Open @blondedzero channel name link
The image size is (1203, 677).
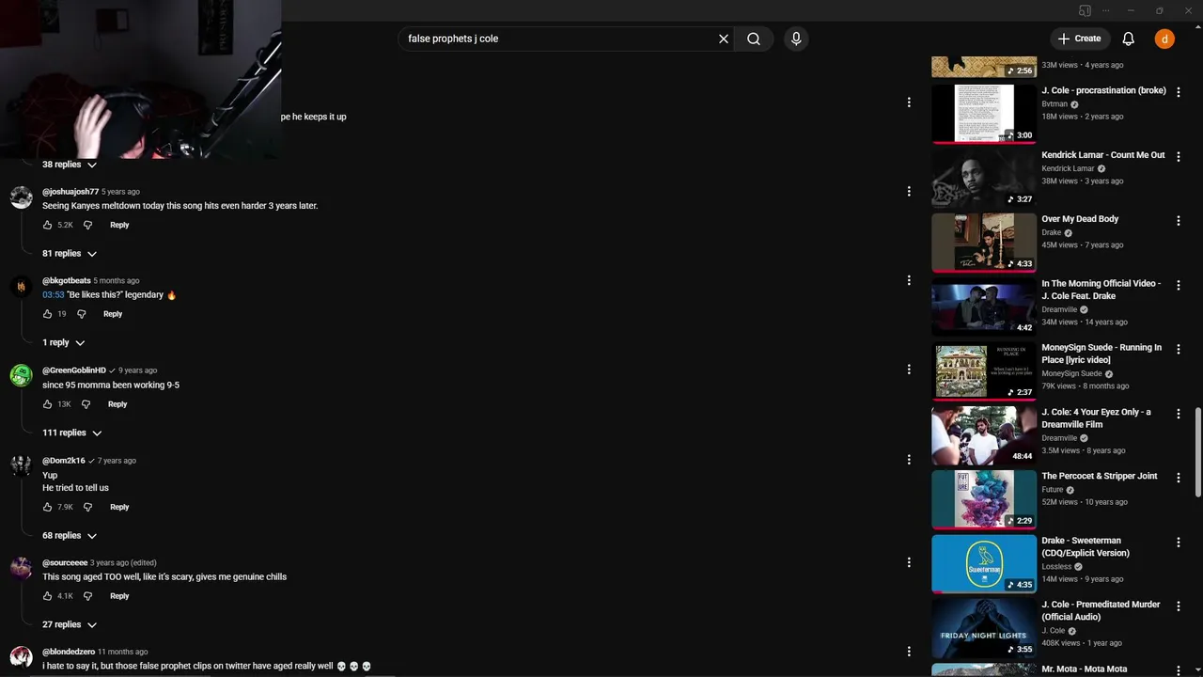(69, 652)
